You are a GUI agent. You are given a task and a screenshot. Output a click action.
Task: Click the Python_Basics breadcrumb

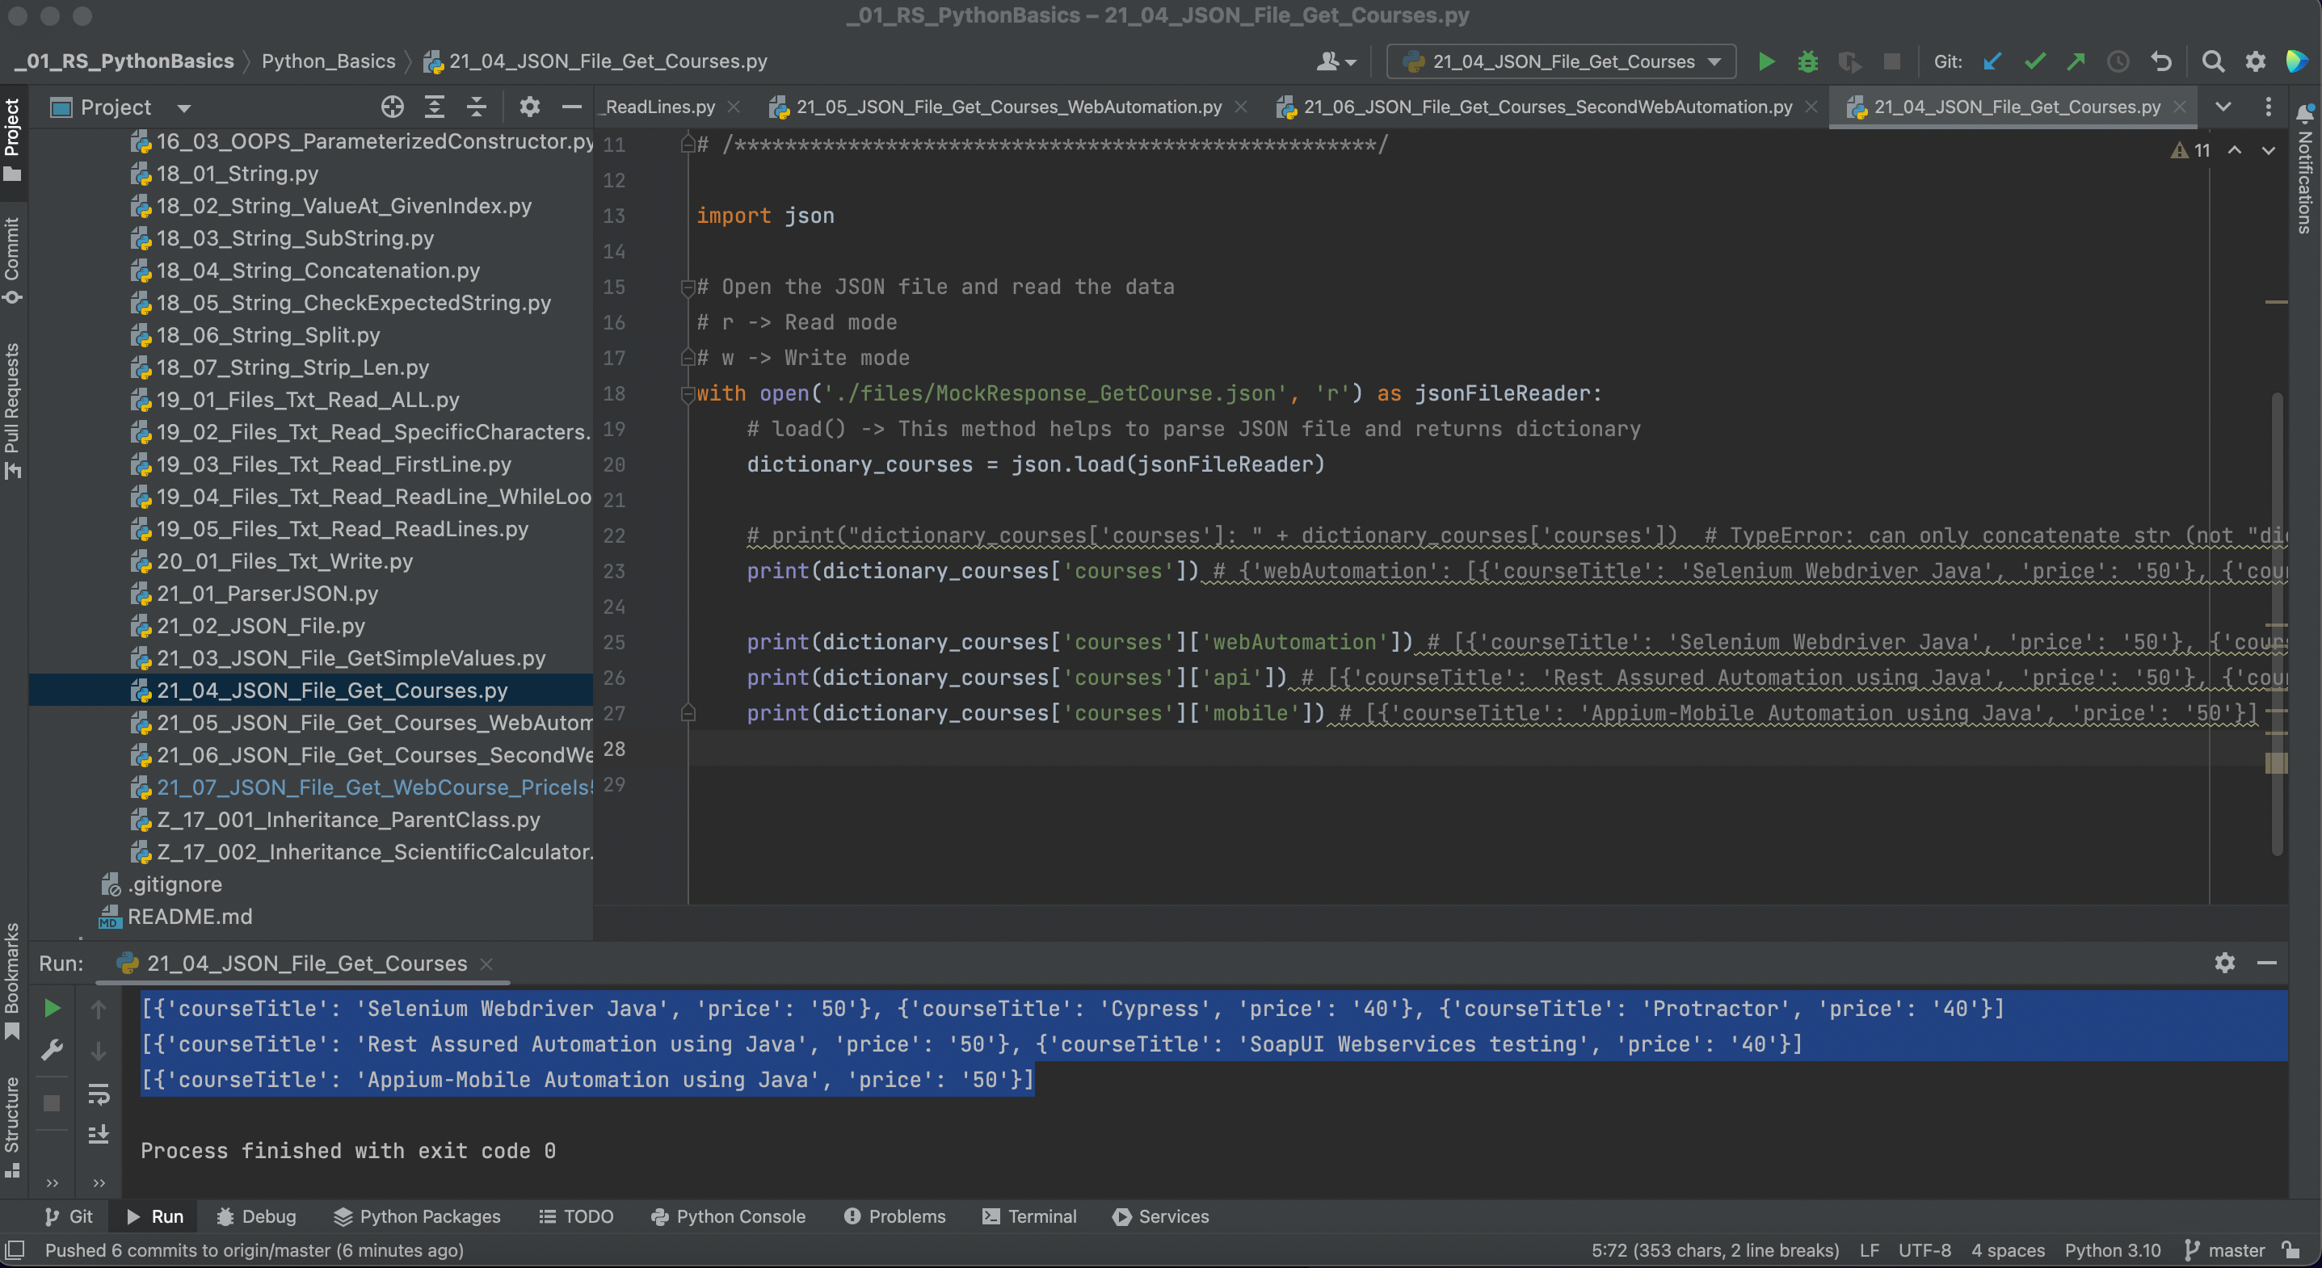click(328, 61)
